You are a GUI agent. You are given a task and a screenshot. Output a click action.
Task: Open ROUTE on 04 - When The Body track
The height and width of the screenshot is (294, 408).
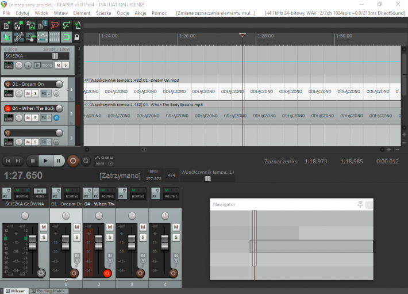(x=9, y=118)
